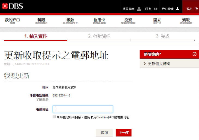This screenshot has width=199, height=140.
Task: Tick the 同時更改所有儲蓄 email checkbox
Action: tap(54, 117)
